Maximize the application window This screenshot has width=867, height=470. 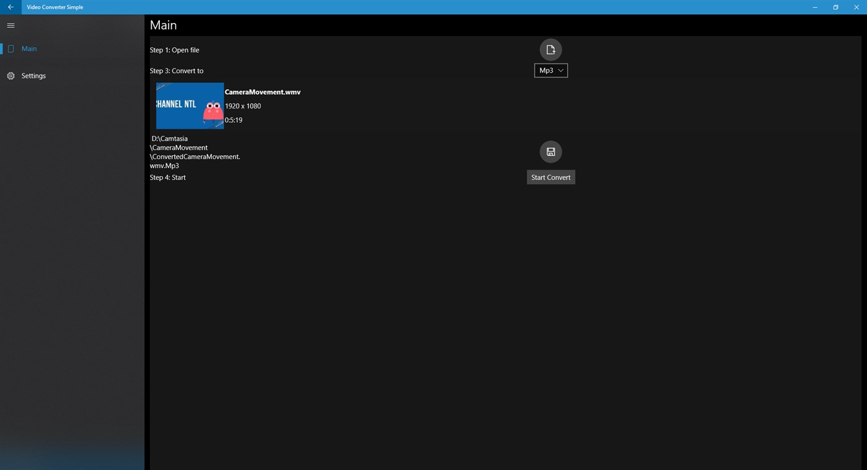835,7
